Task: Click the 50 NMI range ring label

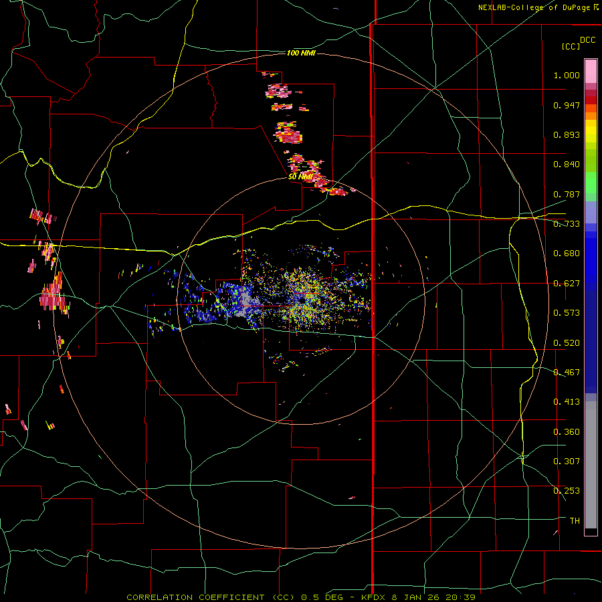Action: [300, 177]
